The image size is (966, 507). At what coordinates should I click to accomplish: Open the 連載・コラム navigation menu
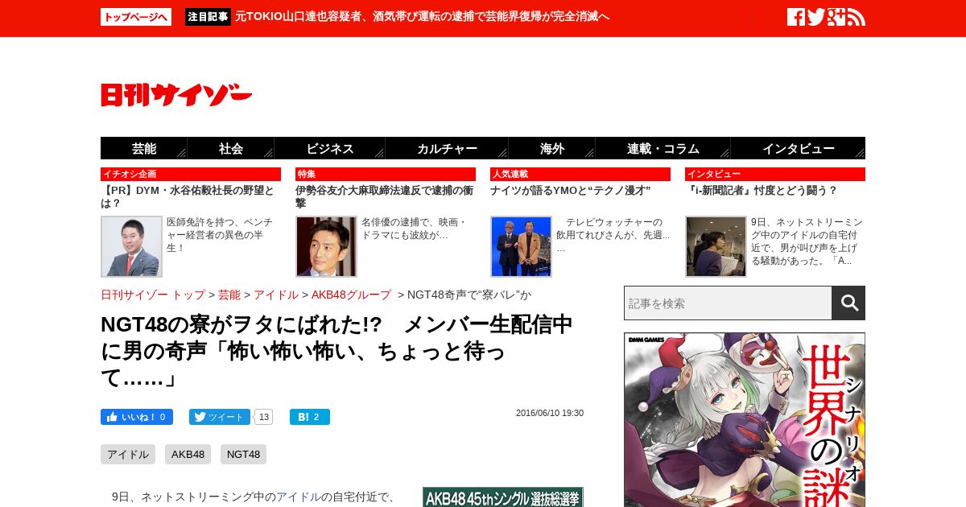663,148
